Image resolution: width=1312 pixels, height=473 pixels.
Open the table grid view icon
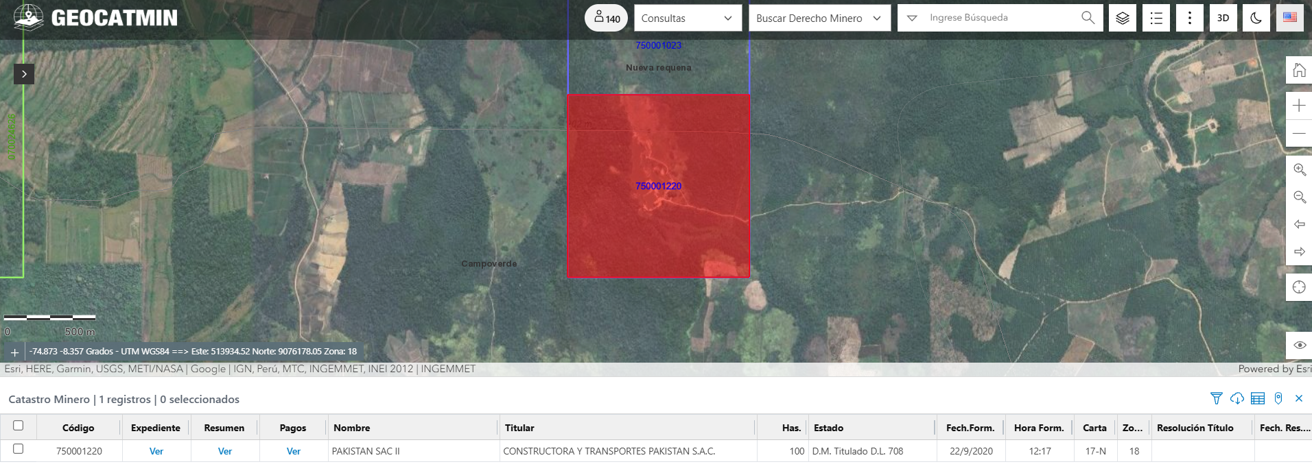point(1258,398)
